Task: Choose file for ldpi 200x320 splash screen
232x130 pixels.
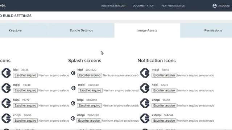Action: pos(90,75)
